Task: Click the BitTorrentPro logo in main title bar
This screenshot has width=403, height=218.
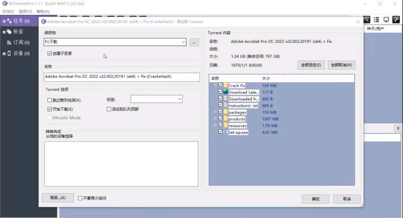Action: point(5,3)
